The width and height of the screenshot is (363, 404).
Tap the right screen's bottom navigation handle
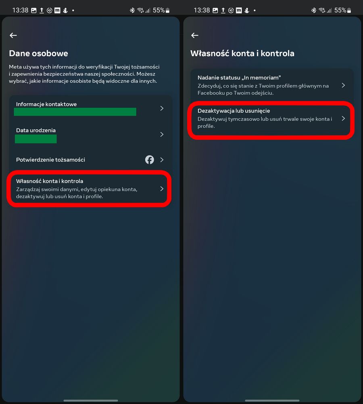pos(272,400)
